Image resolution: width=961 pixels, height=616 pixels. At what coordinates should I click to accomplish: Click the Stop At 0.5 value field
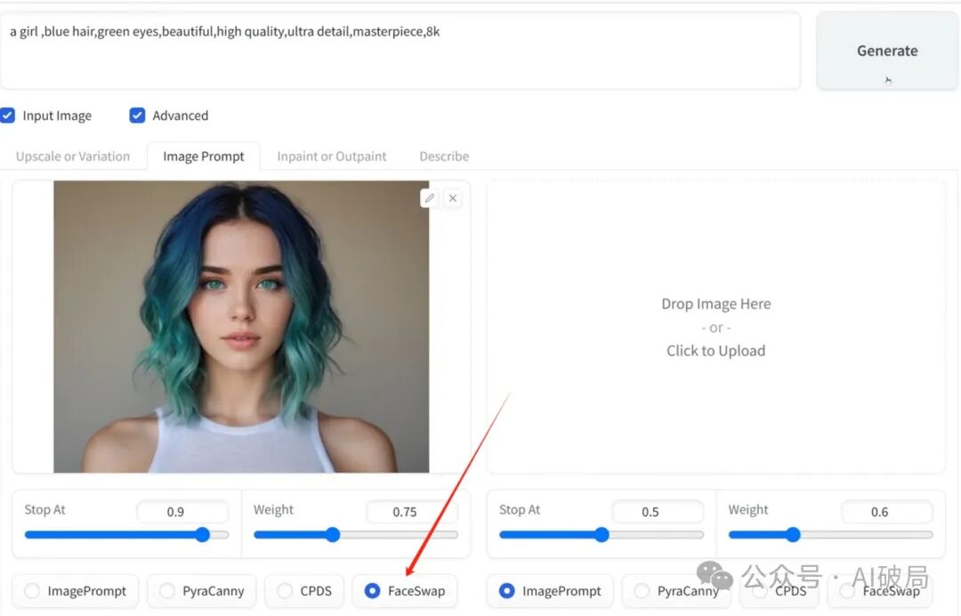[657, 512]
